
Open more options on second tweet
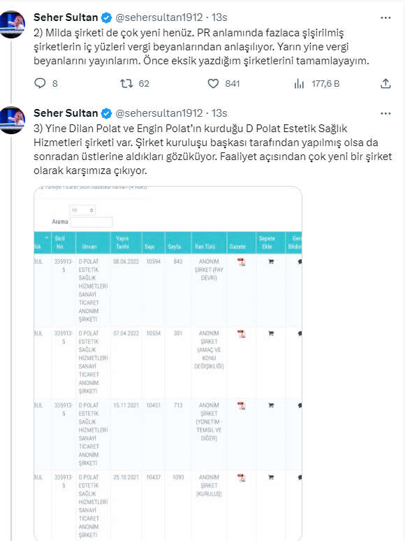coord(385,113)
